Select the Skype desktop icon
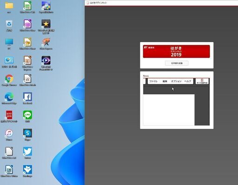The image size is (238, 185). 27,135
